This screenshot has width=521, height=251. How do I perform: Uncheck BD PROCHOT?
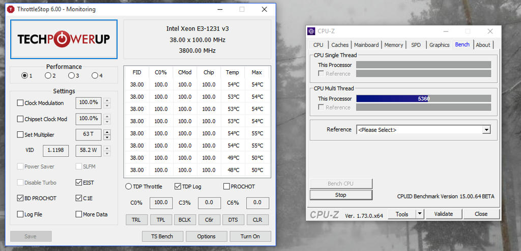[20, 198]
